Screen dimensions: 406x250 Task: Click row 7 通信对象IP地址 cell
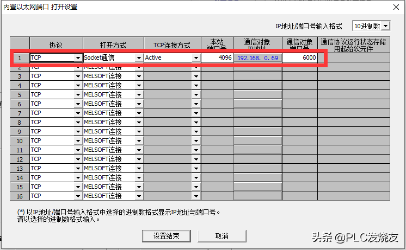pyautogui.click(x=257, y=113)
